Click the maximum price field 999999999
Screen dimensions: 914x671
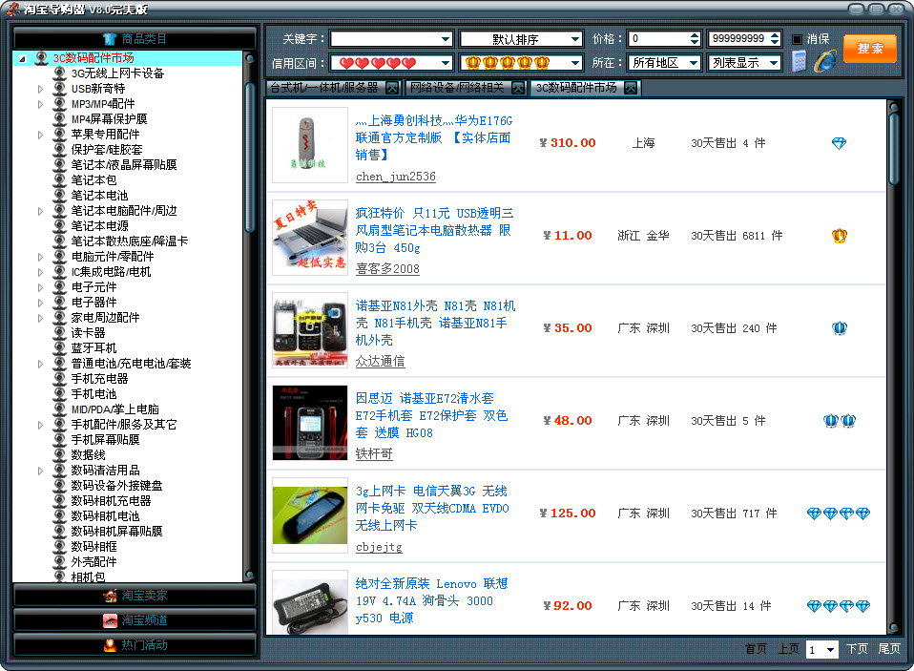coord(738,39)
